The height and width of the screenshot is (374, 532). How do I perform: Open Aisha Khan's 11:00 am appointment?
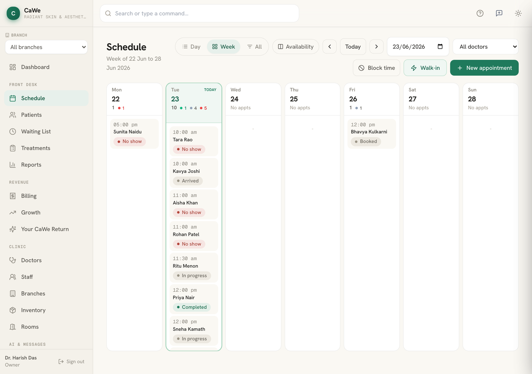click(x=194, y=204)
